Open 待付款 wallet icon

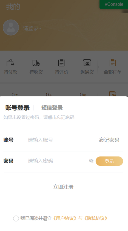point(10,63)
